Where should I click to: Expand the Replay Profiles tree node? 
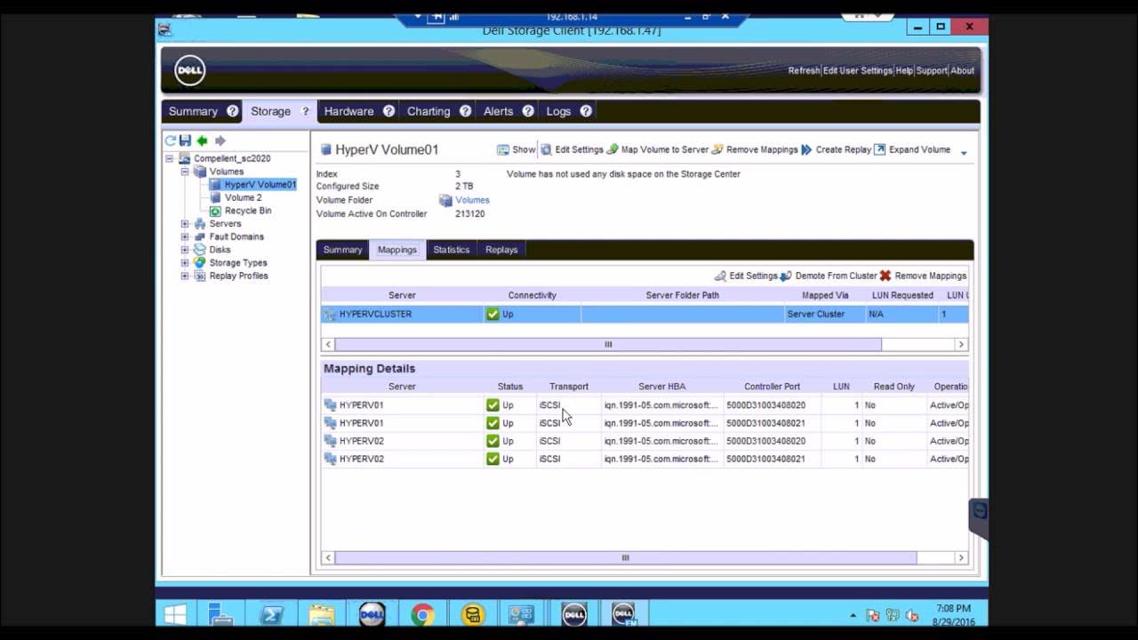[x=185, y=276]
